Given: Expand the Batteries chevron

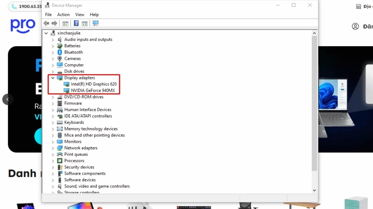Looking at the screenshot, I should point(53,46).
